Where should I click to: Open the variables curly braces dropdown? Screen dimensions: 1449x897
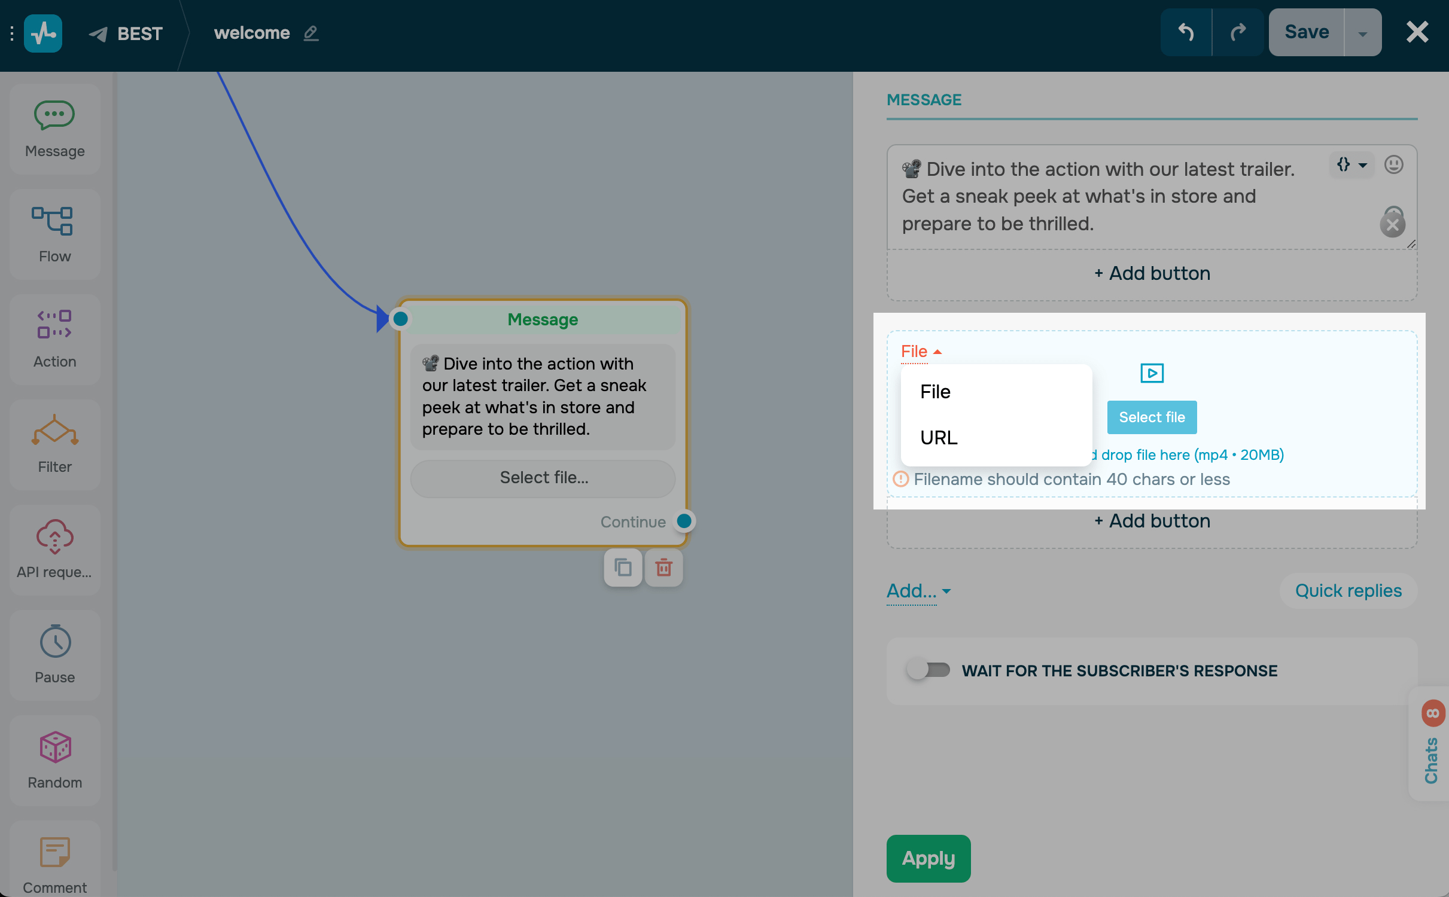pyautogui.click(x=1351, y=164)
